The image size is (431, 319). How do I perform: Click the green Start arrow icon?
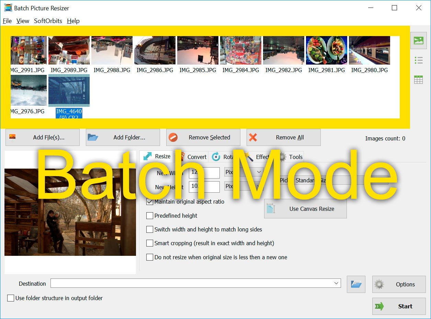[380, 306]
